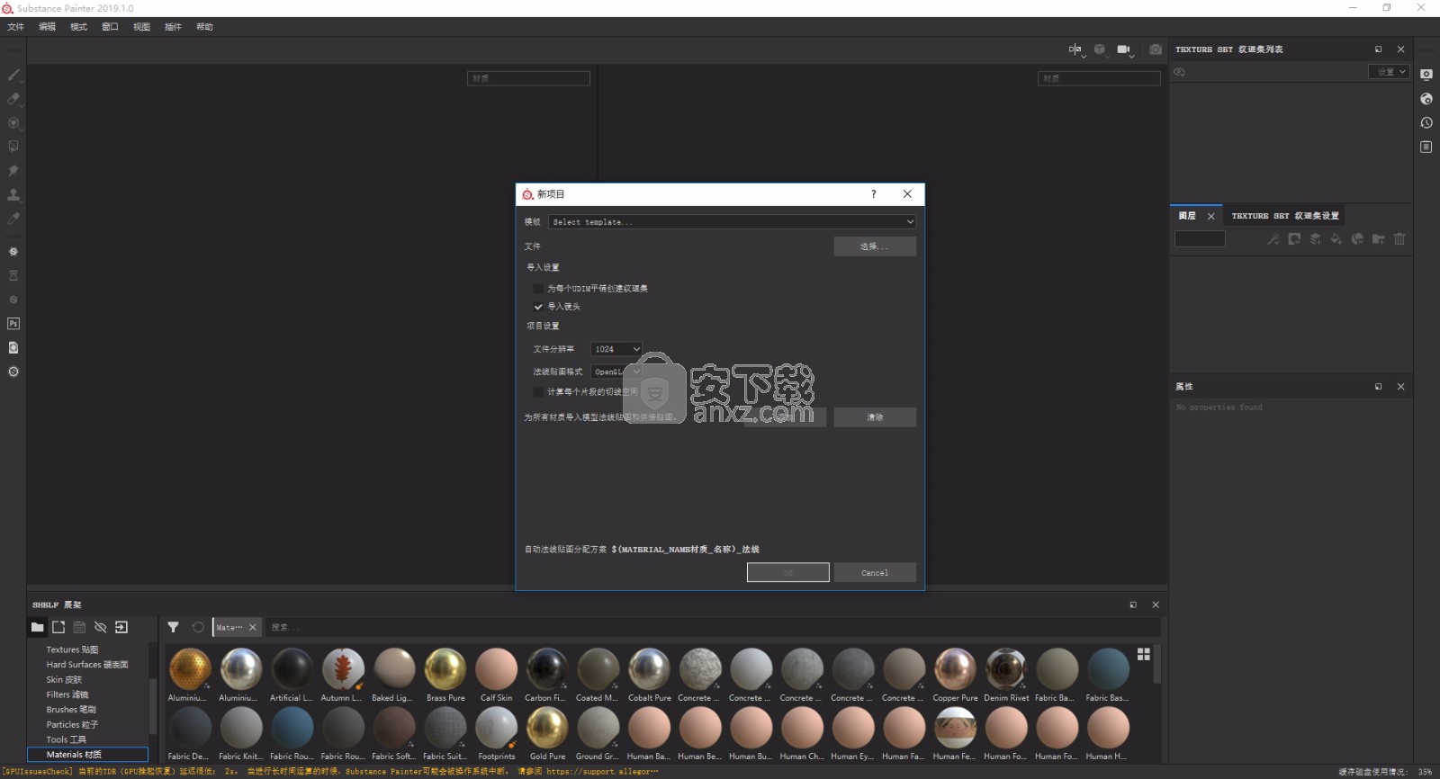Open the OpenGL normal map format dropdown

click(x=616, y=372)
